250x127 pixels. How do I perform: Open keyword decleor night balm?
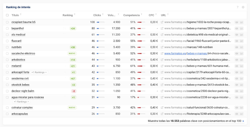[x=23, y=91]
